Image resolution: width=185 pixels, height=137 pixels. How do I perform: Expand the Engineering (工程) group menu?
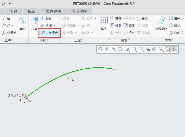click(x=79, y=40)
